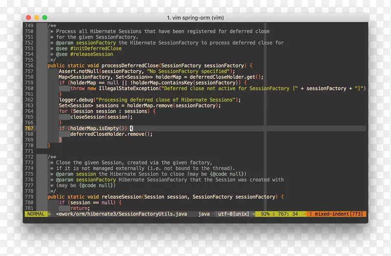The width and height of the screenshot is (391, 256).
Task: Click the window title 'vim spring-orm (vim)'
Action: (x=195, y=18)
